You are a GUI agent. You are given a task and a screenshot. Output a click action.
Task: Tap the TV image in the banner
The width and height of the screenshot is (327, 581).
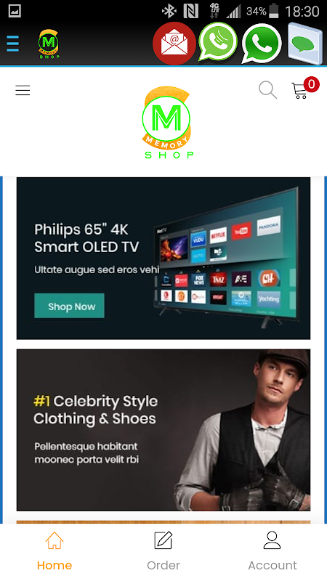point(227,257)
